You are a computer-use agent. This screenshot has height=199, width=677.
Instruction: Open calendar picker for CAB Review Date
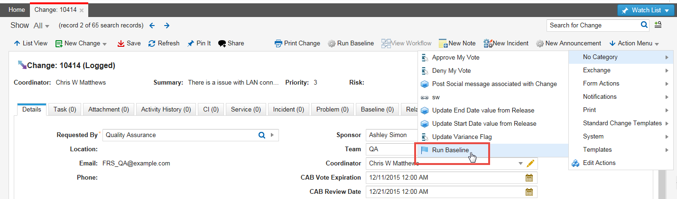pyautogui.click(x=529, y=192)
